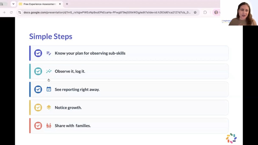Viewport: 258px width, 145px height.
Task: Click the docs.google.com address bar URL
Action: click(x=107, y=12)
